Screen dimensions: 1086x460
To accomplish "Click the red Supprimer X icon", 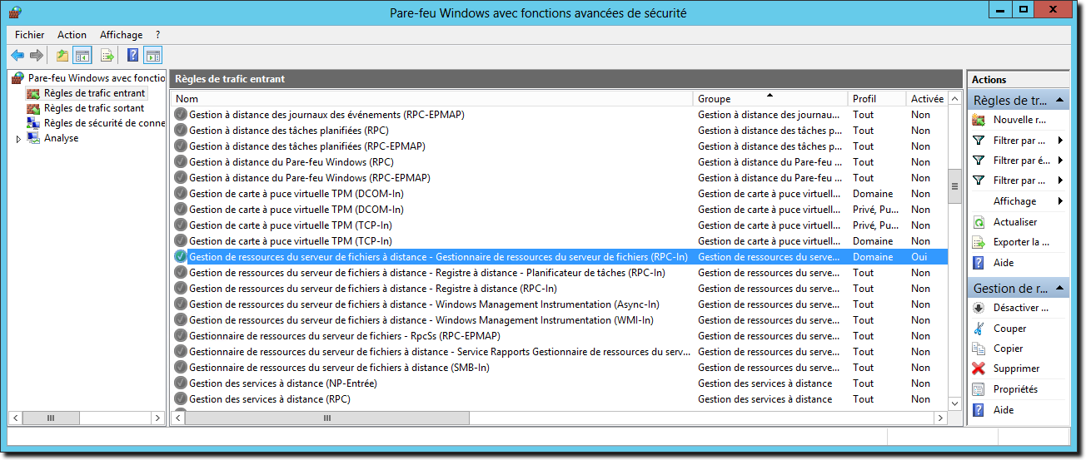I will point(979,368).
